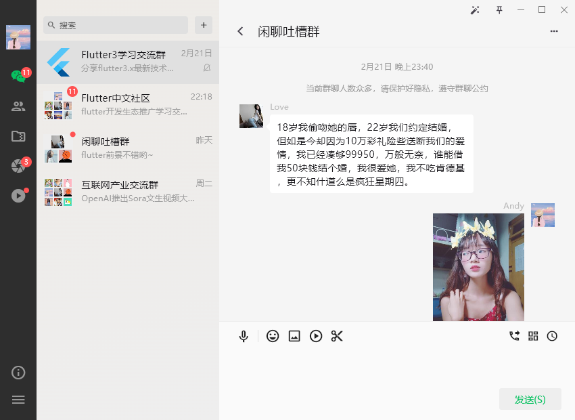Viewport: 575px width, 420px height.
Task: Close the chat window
Action: click(x=564, y=10)
